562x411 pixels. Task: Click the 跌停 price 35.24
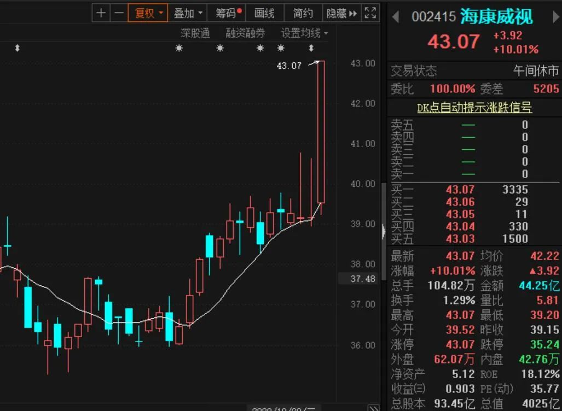click(545, 344)
